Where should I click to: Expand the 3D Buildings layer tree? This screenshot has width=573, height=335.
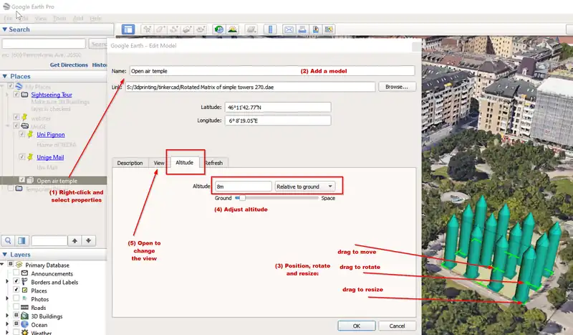[x=7, y=316]
